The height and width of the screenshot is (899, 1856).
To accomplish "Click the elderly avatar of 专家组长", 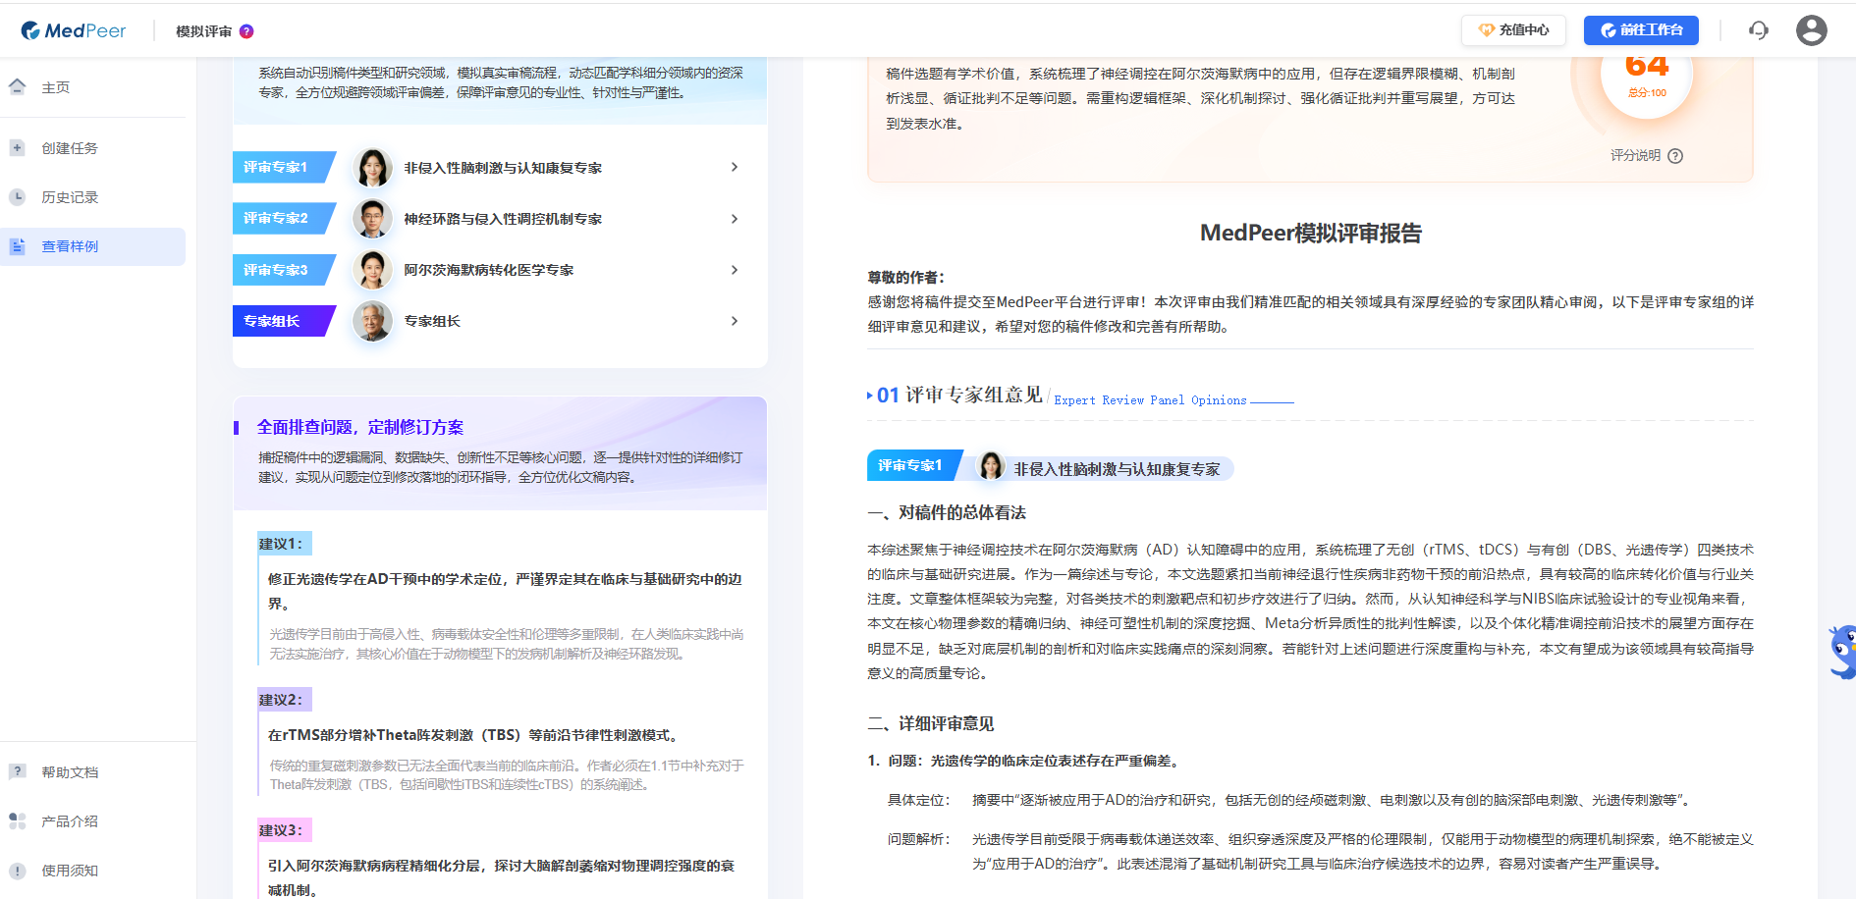I will (372, 321).
